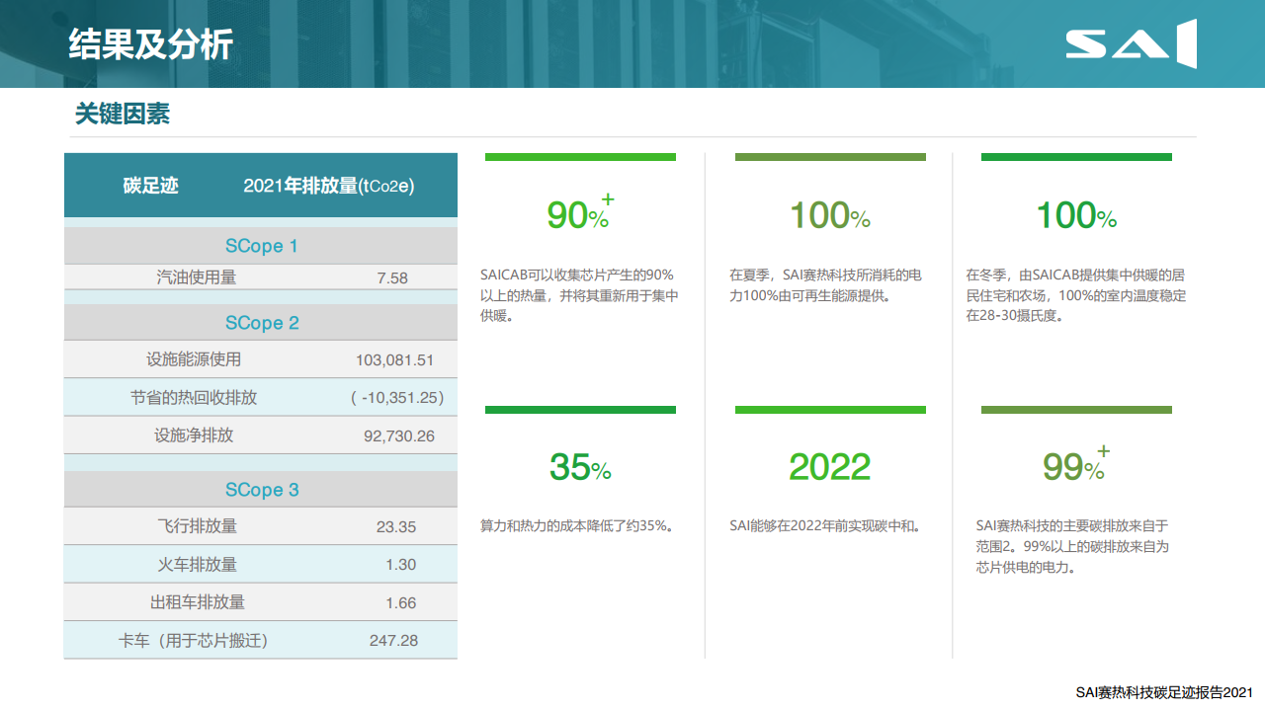Click the 设施能源使用 row label
Image resolution: width=1265 pixels, height=711 pixels.
194,359
